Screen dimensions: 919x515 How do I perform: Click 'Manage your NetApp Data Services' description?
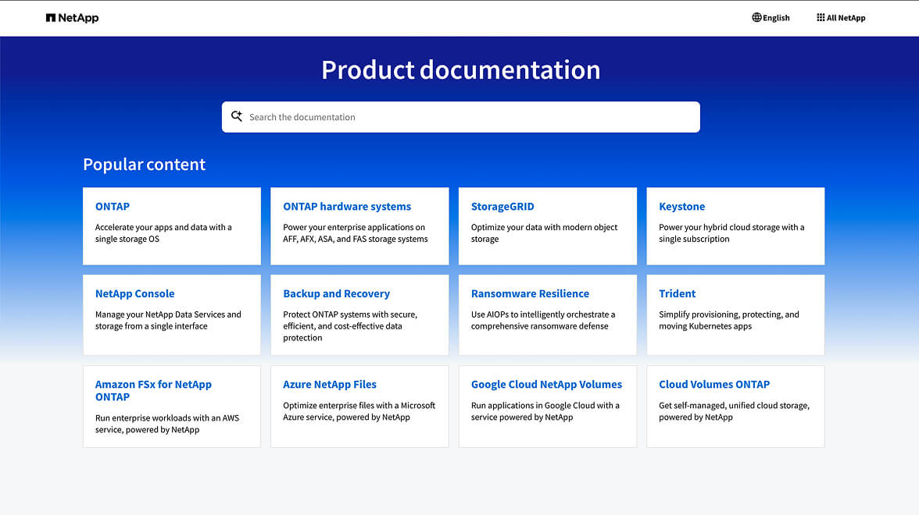[x=168, y=320]
